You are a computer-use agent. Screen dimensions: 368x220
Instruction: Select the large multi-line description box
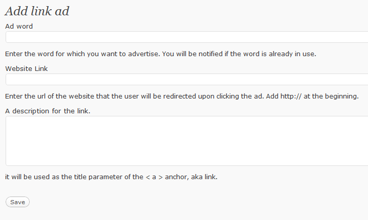pyautogui.click(x=187, y=141)
